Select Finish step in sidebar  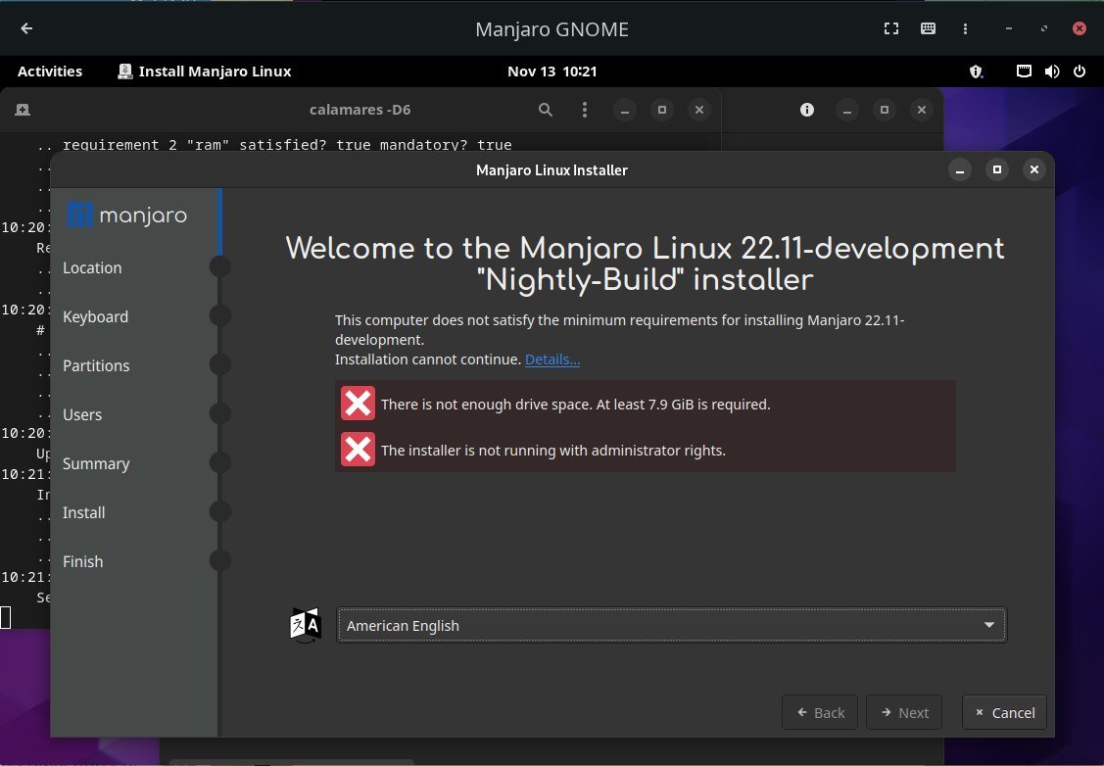point(82,562)
